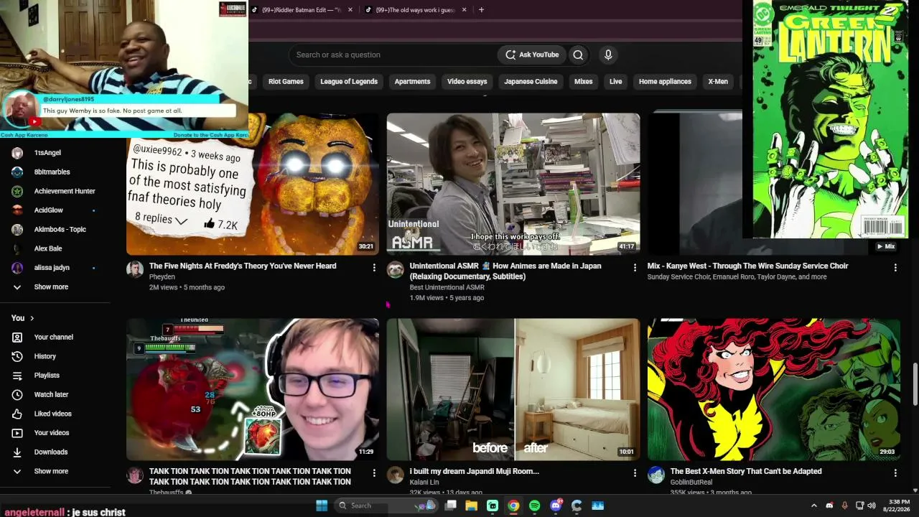919x517 pixels.
Task: Open the Best X-Men Story video thumbnail
Action: click(x=774, y=389)
